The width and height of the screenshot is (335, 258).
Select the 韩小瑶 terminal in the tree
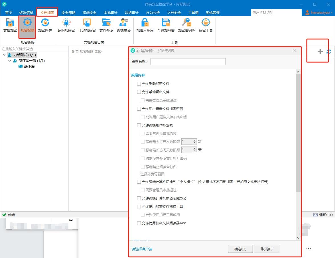point(29,66)
